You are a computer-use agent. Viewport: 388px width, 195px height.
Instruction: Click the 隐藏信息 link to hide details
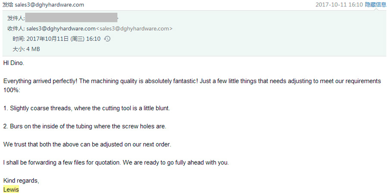pos(375,5)
